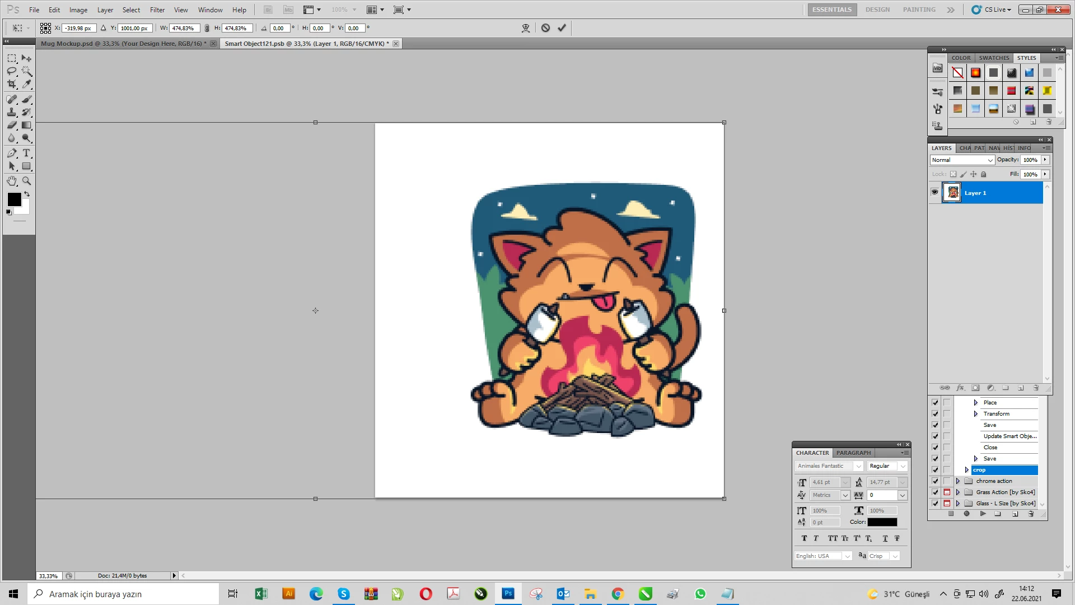Swap foreground and background colors
This screenshot has height=605, width=1075.
click(x=27, y=194)
